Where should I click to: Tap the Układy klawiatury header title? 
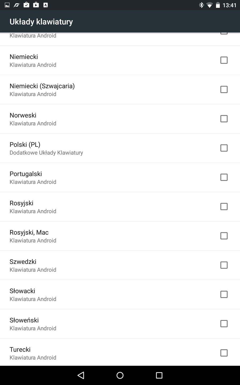[x=41, y=22]
